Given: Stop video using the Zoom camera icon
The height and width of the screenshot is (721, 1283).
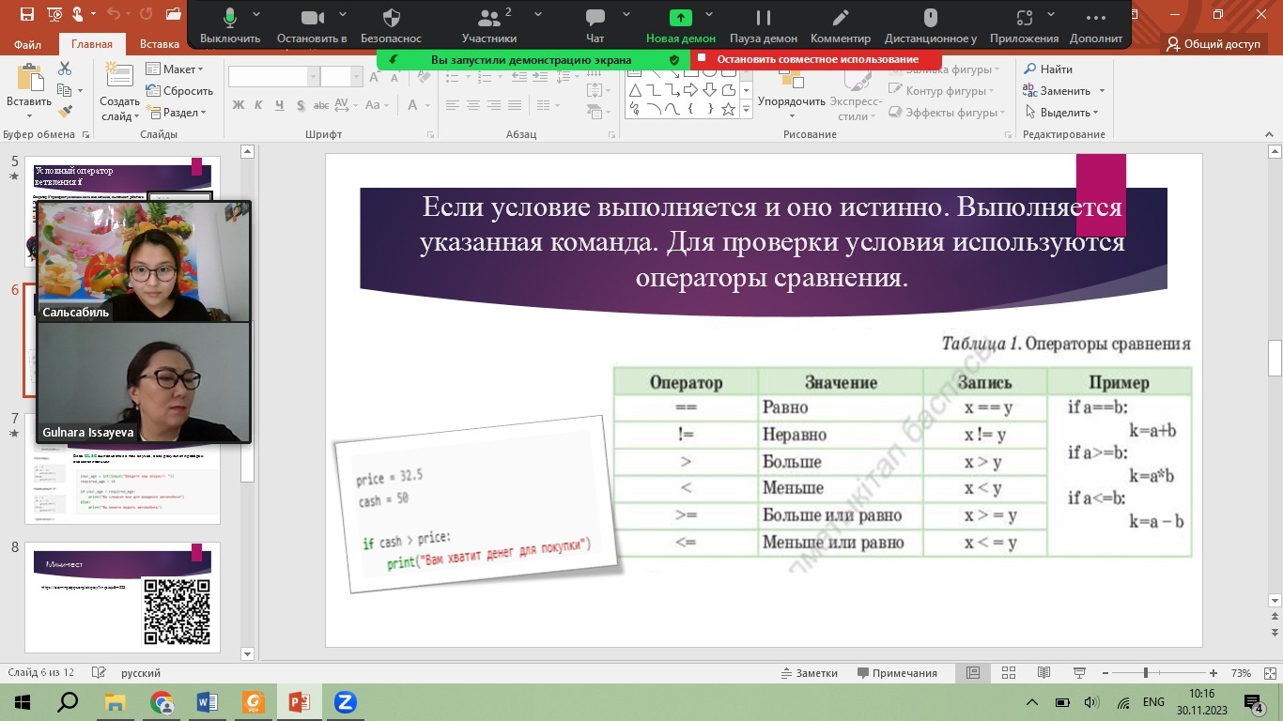Looking at the screenshot, I should (312, 19).
